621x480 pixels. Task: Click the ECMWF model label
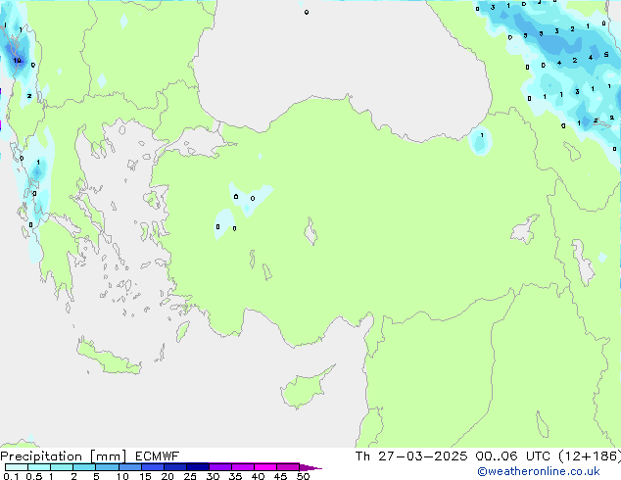[157, 456]
